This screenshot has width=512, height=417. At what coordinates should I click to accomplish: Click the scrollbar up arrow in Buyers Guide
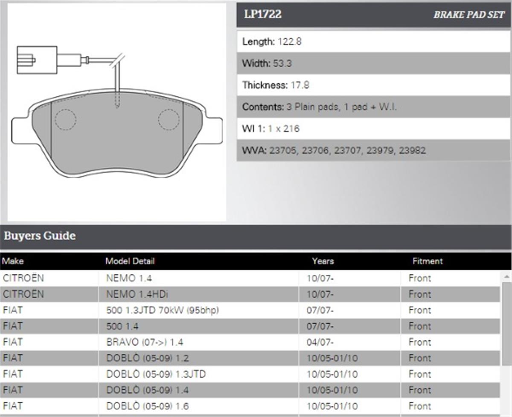pos(506,277)
